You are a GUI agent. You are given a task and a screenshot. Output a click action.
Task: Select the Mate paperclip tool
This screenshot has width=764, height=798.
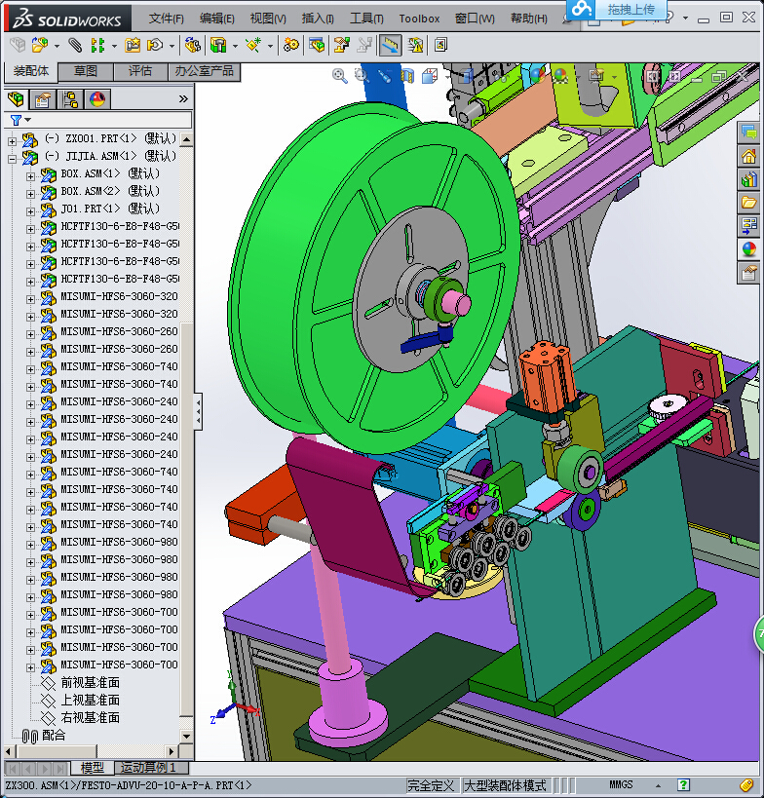pos(75,45)
